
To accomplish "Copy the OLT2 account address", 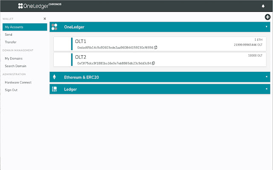I will tap(154, 63).
